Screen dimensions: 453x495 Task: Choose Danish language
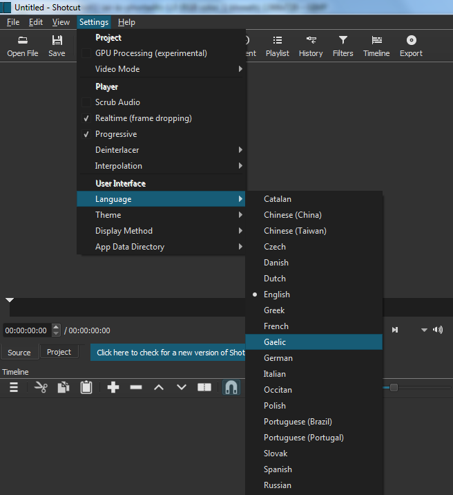[314, 263]
